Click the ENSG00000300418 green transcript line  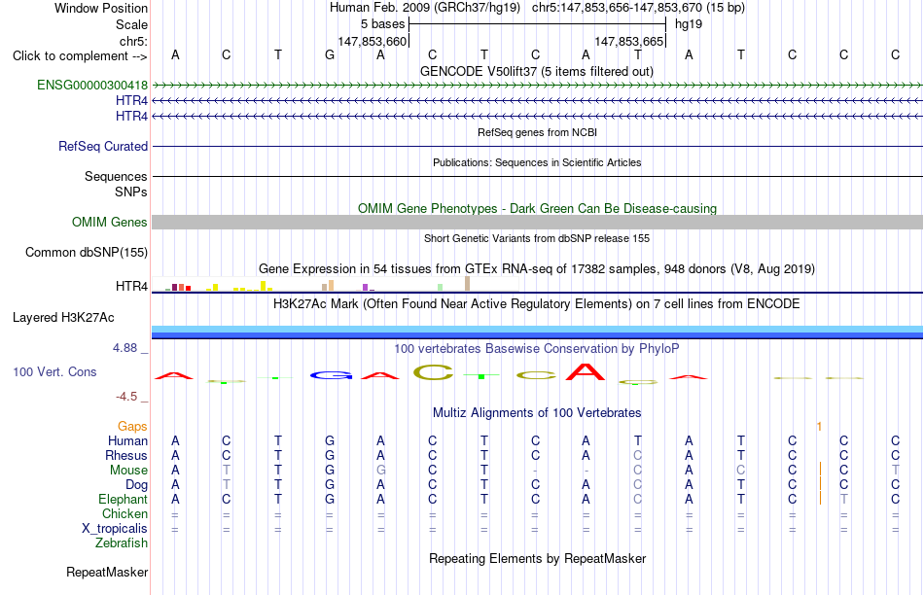point(538,86)
